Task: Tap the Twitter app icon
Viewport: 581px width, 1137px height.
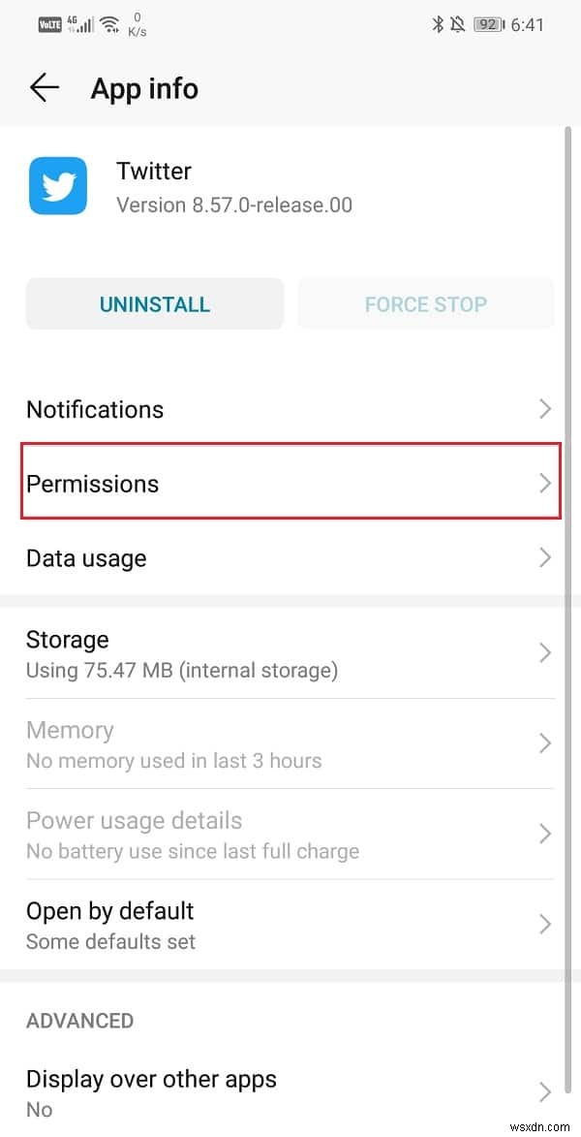Action: 58,187
